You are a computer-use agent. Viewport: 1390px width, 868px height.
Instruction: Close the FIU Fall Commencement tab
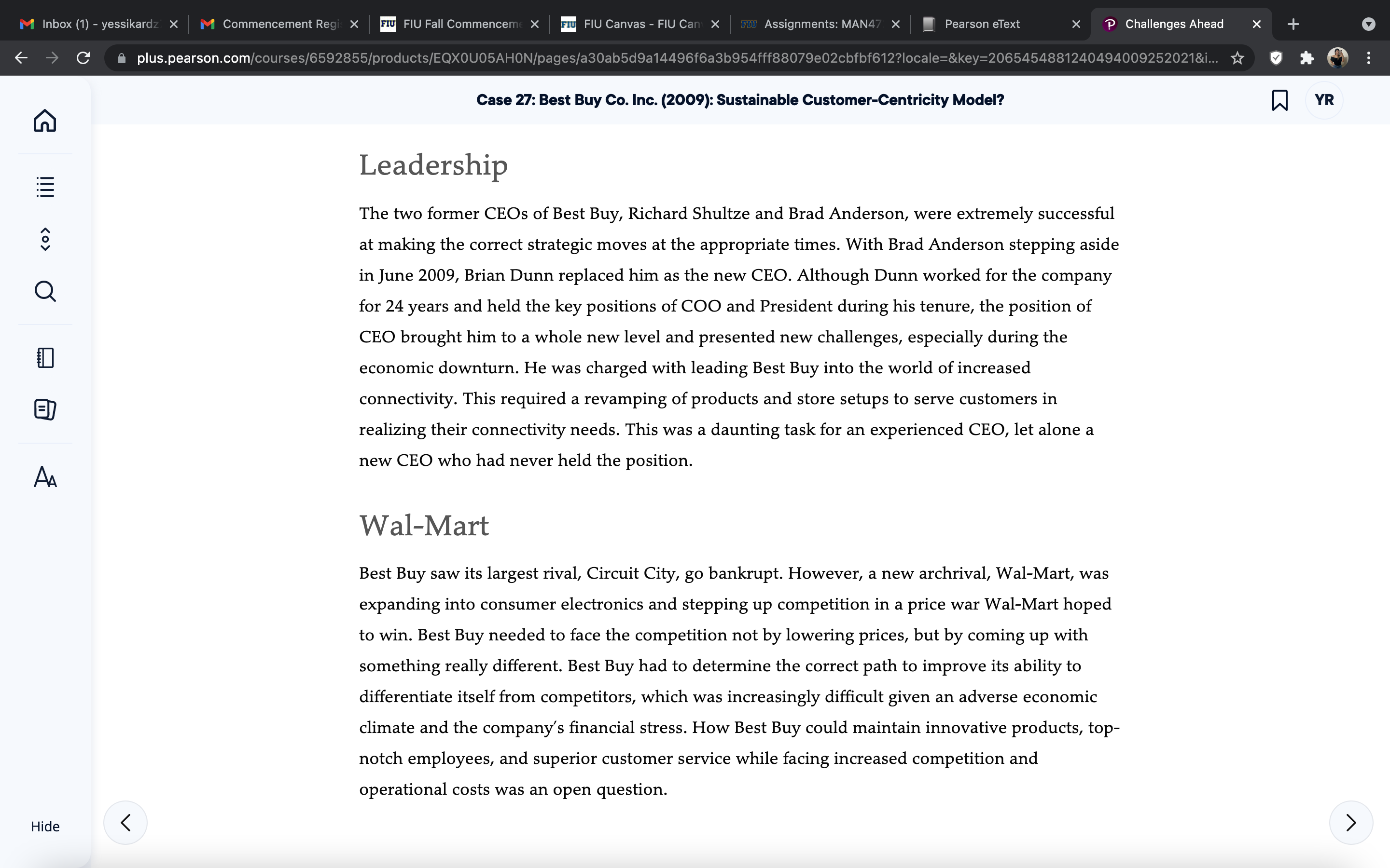[535, 24]
